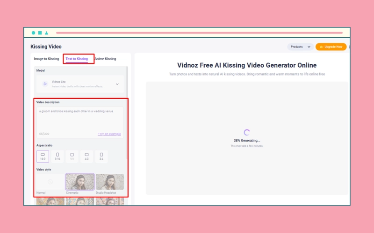Pick the Studio Headshot style thumbnail
This screenshot has width=374, height=233.
pos(109,182)
